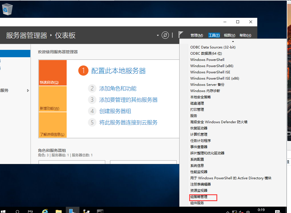291x213 pixels.
Task: Select the 了解详细信息(L) tile
Action: tap(53, 125)
